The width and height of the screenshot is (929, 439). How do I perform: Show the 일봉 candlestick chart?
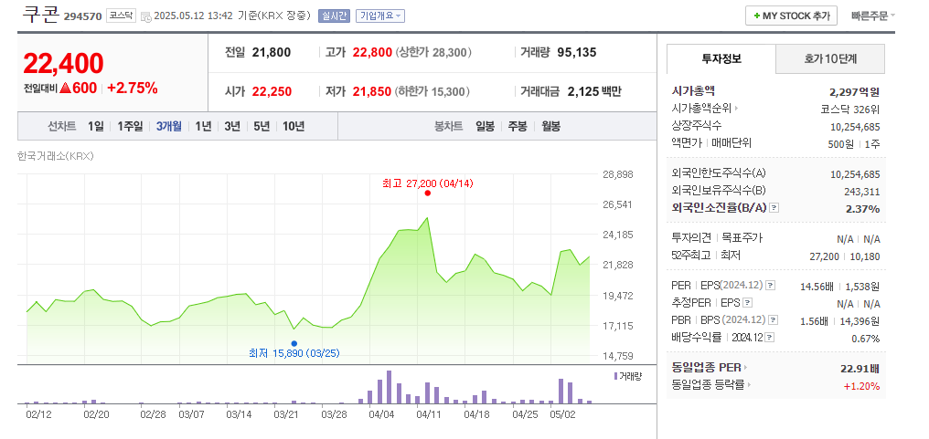click(485, 126)
